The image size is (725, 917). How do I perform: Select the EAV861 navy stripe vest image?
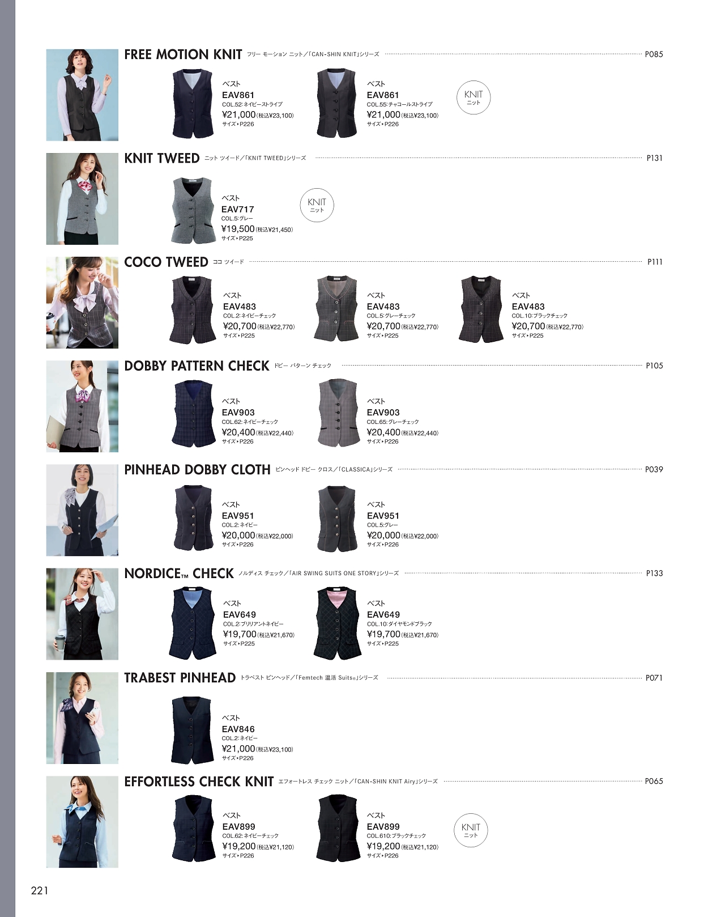pyautogui.click(x=193, y=104)
